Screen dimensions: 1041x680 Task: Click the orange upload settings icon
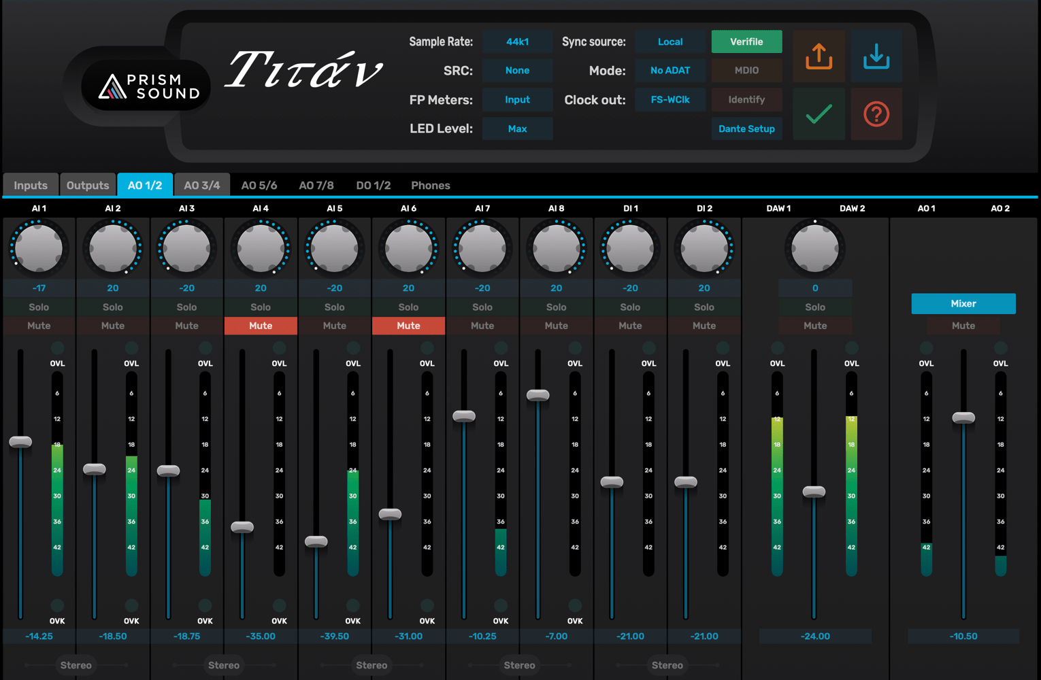click(819, 56)
